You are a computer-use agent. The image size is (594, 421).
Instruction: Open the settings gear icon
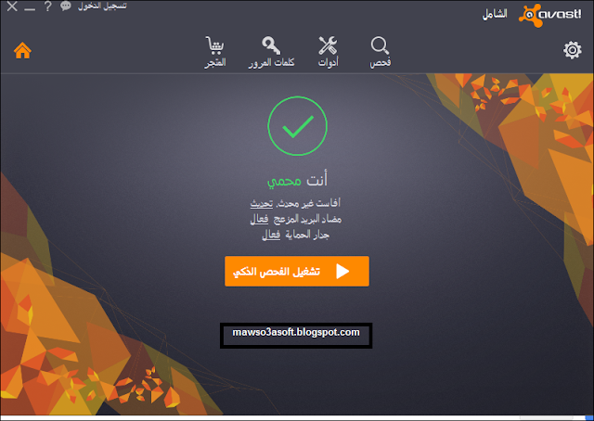coord(572,50)
